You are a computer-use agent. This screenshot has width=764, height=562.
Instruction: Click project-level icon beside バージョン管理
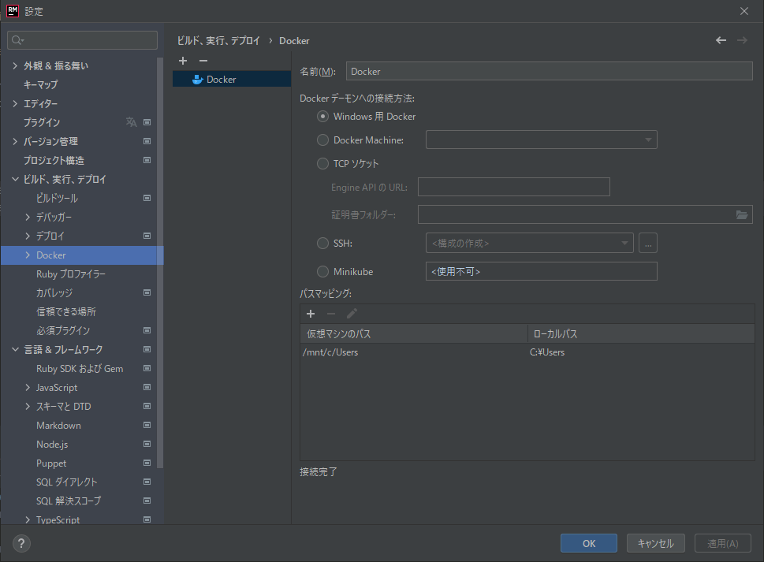(147, 141)
